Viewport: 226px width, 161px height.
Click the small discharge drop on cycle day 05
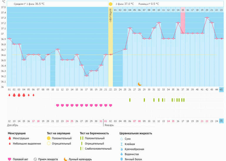[28, 95]
